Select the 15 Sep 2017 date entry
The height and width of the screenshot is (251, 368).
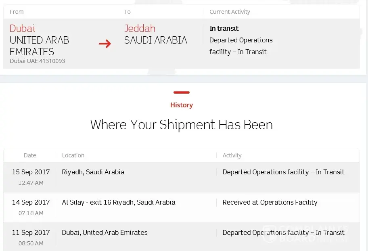tap(31, 172)
